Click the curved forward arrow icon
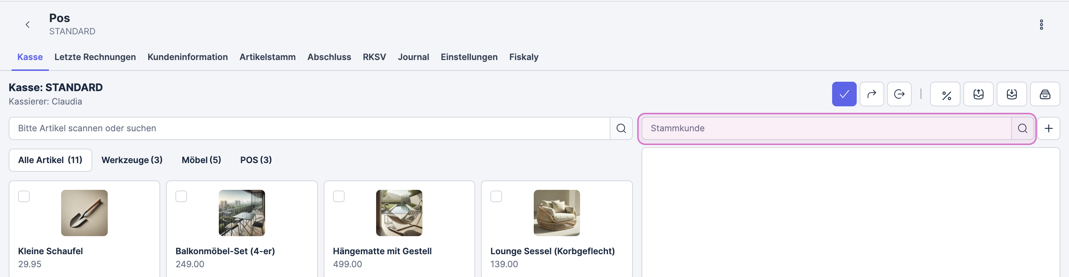The width and height of the screenshot is (1069, 277). click(872, 94)
